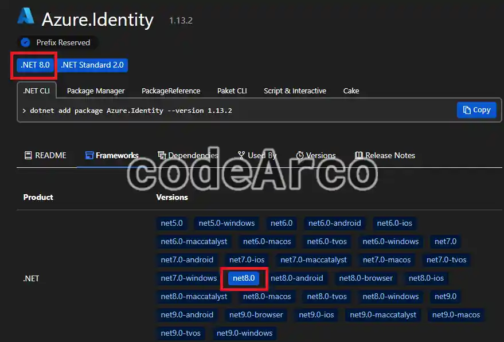
Task: Click the net8.0-ios framework tag
Action: pos(426,278)
